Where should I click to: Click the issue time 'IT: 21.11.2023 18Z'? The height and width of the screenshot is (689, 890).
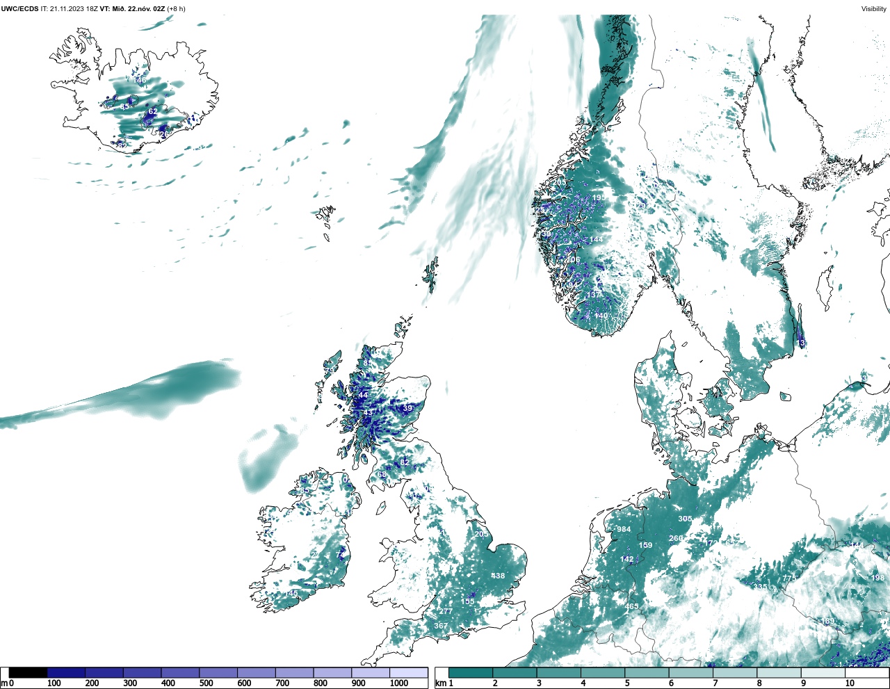click(70, 8)
